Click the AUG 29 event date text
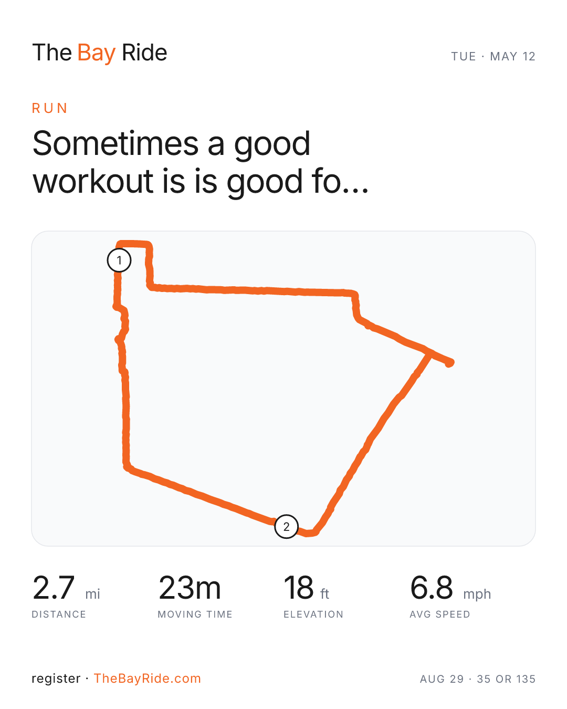 tap(442, 679)
